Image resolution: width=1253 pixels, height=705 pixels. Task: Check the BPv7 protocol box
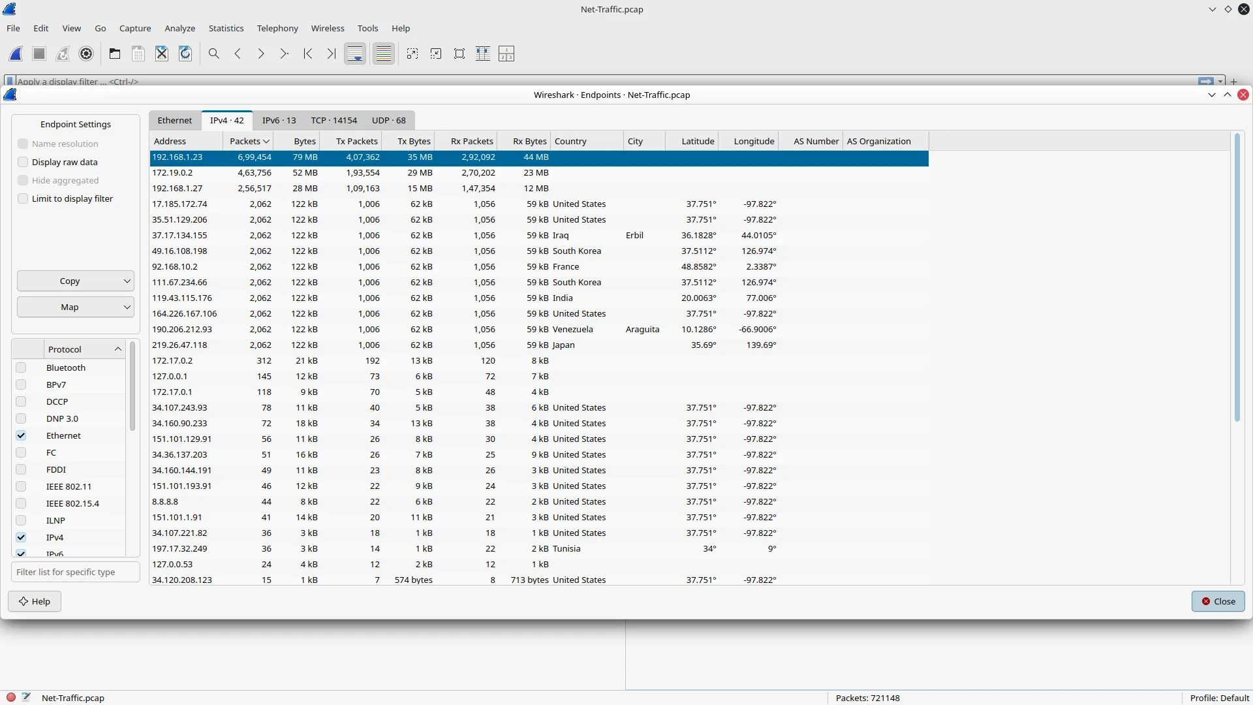[x=21, y=384]
